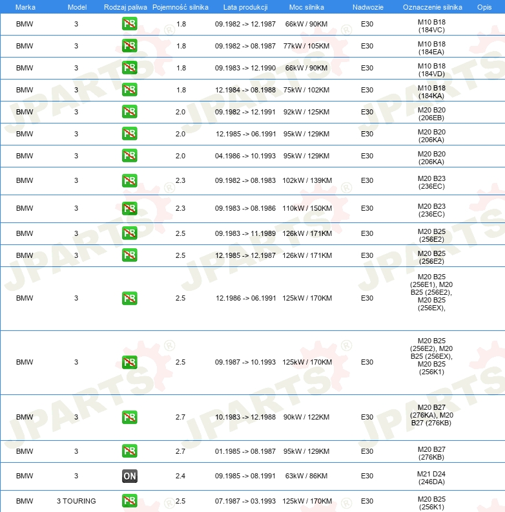Click petrol icon in the 09.1987 -> 10.1993 row
The width and height of the screenshot is (505, 512).
click(x=130, y=362)
